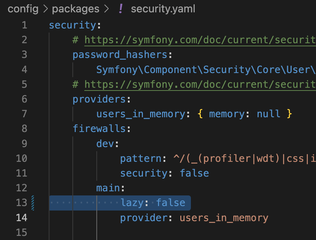The image size is (316, 240).
Task: Click the modified-line marker beside line 13
Action: point(33,203)
